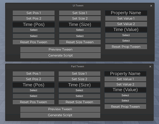Click Set Pos 1 in Part Tween
This screenshot has width=159, height=124.
point(33,73)
